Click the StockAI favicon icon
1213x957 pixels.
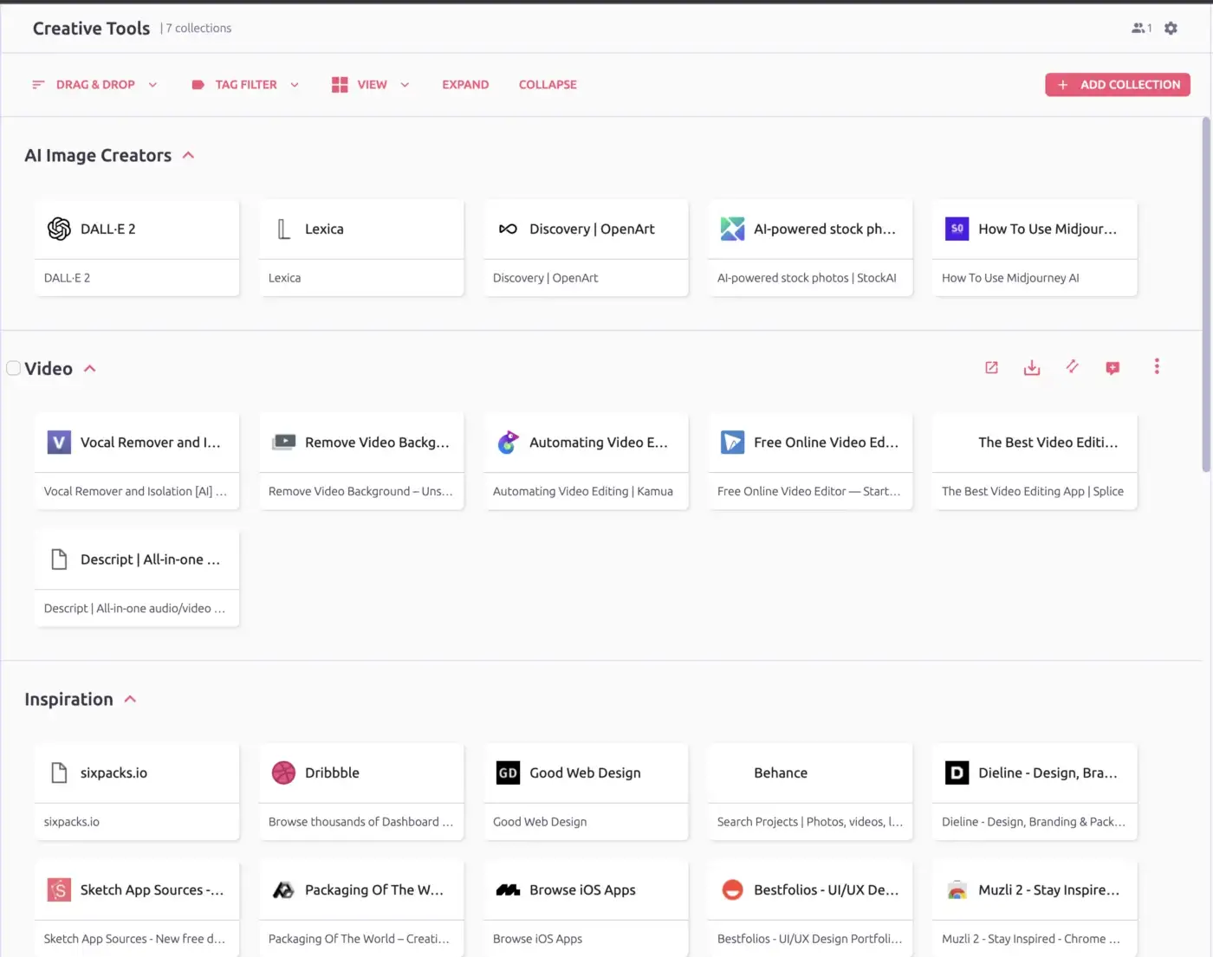coord(732,229)
